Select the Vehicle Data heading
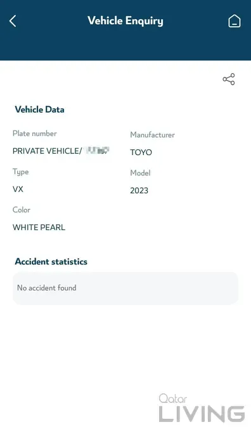Screen dimensions: 251x429 tap(39, 109)
